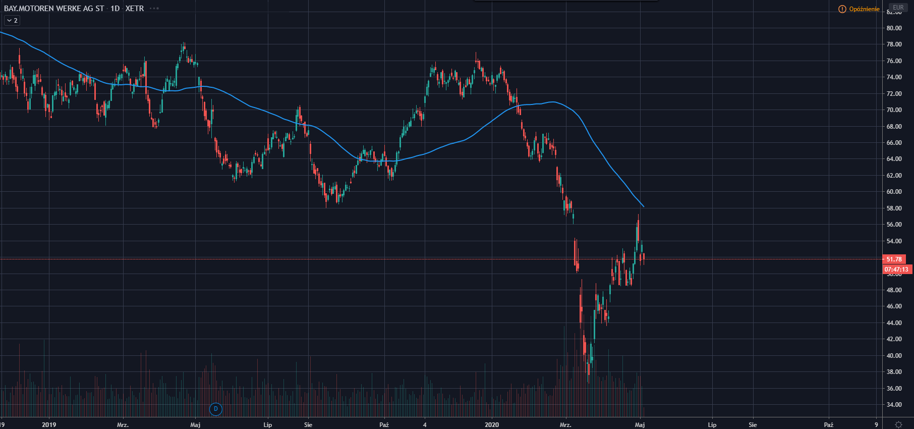The width and height of the screenshot is (914, 429).
Task: Open the three-dots more menu beside XETR
Action: (x=154, y=9)
